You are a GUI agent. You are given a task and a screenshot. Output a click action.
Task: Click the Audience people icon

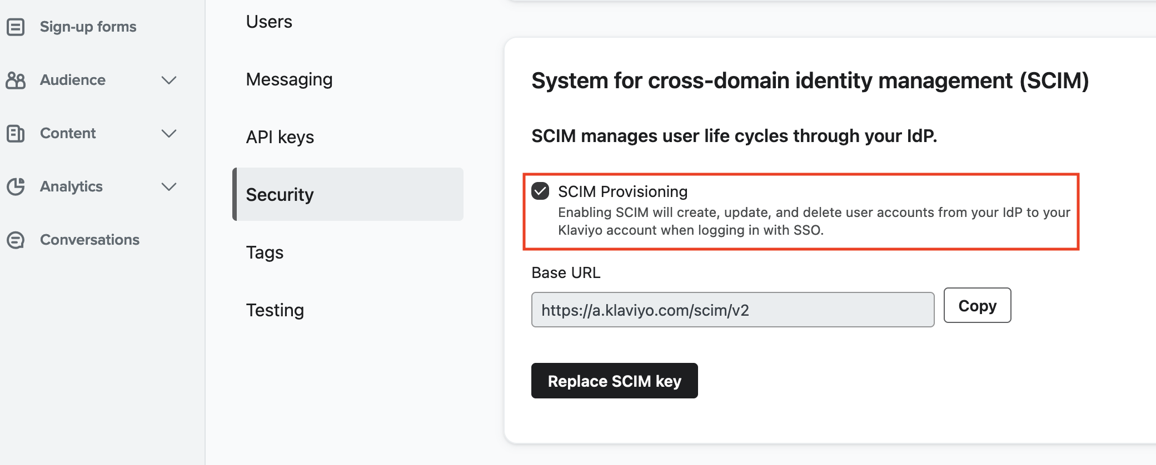(x=16, y=80)
